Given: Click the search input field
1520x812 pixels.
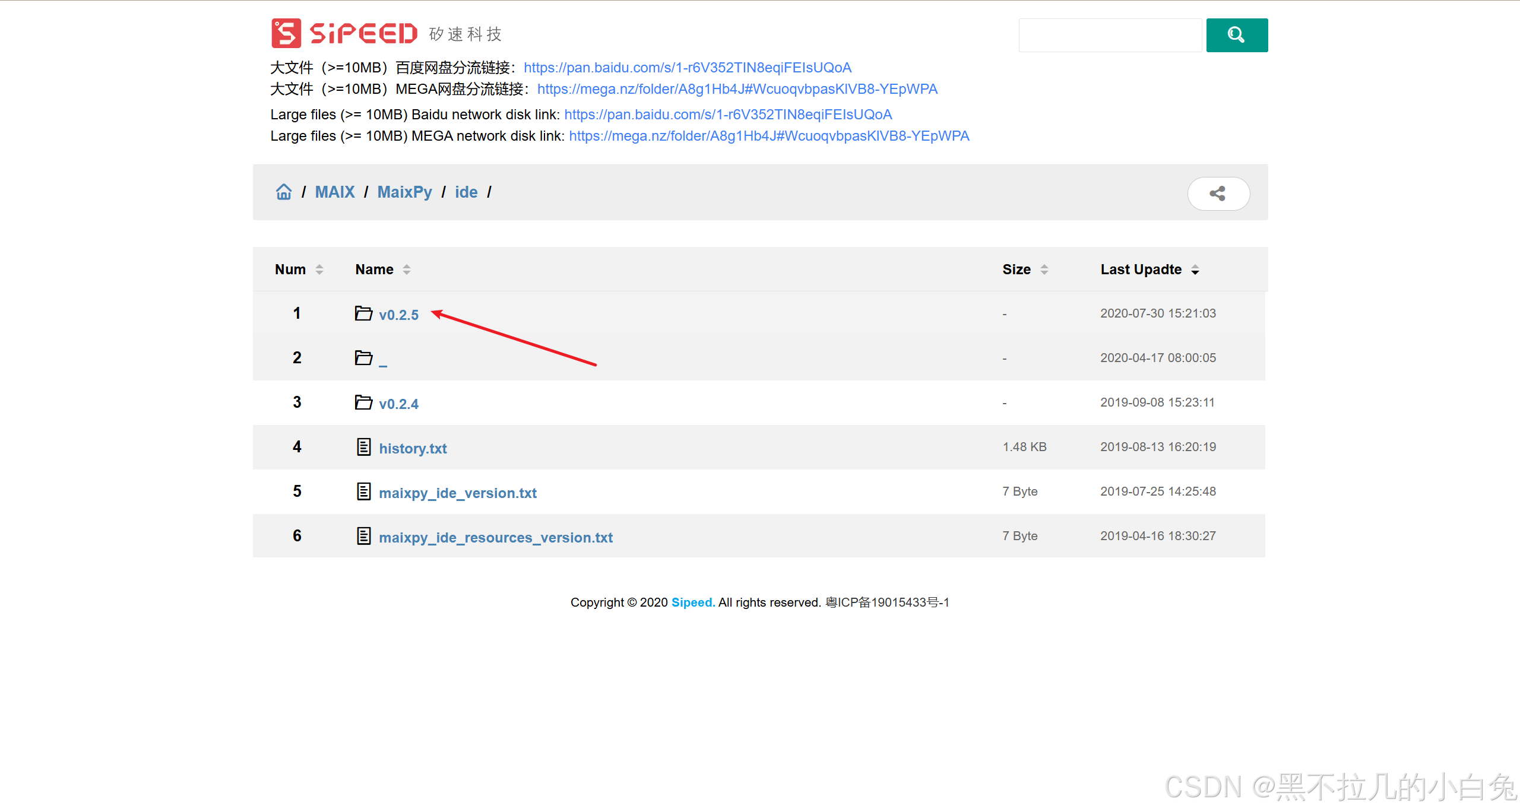Looking at the screenshot, I should click(x=1110, y=35).
